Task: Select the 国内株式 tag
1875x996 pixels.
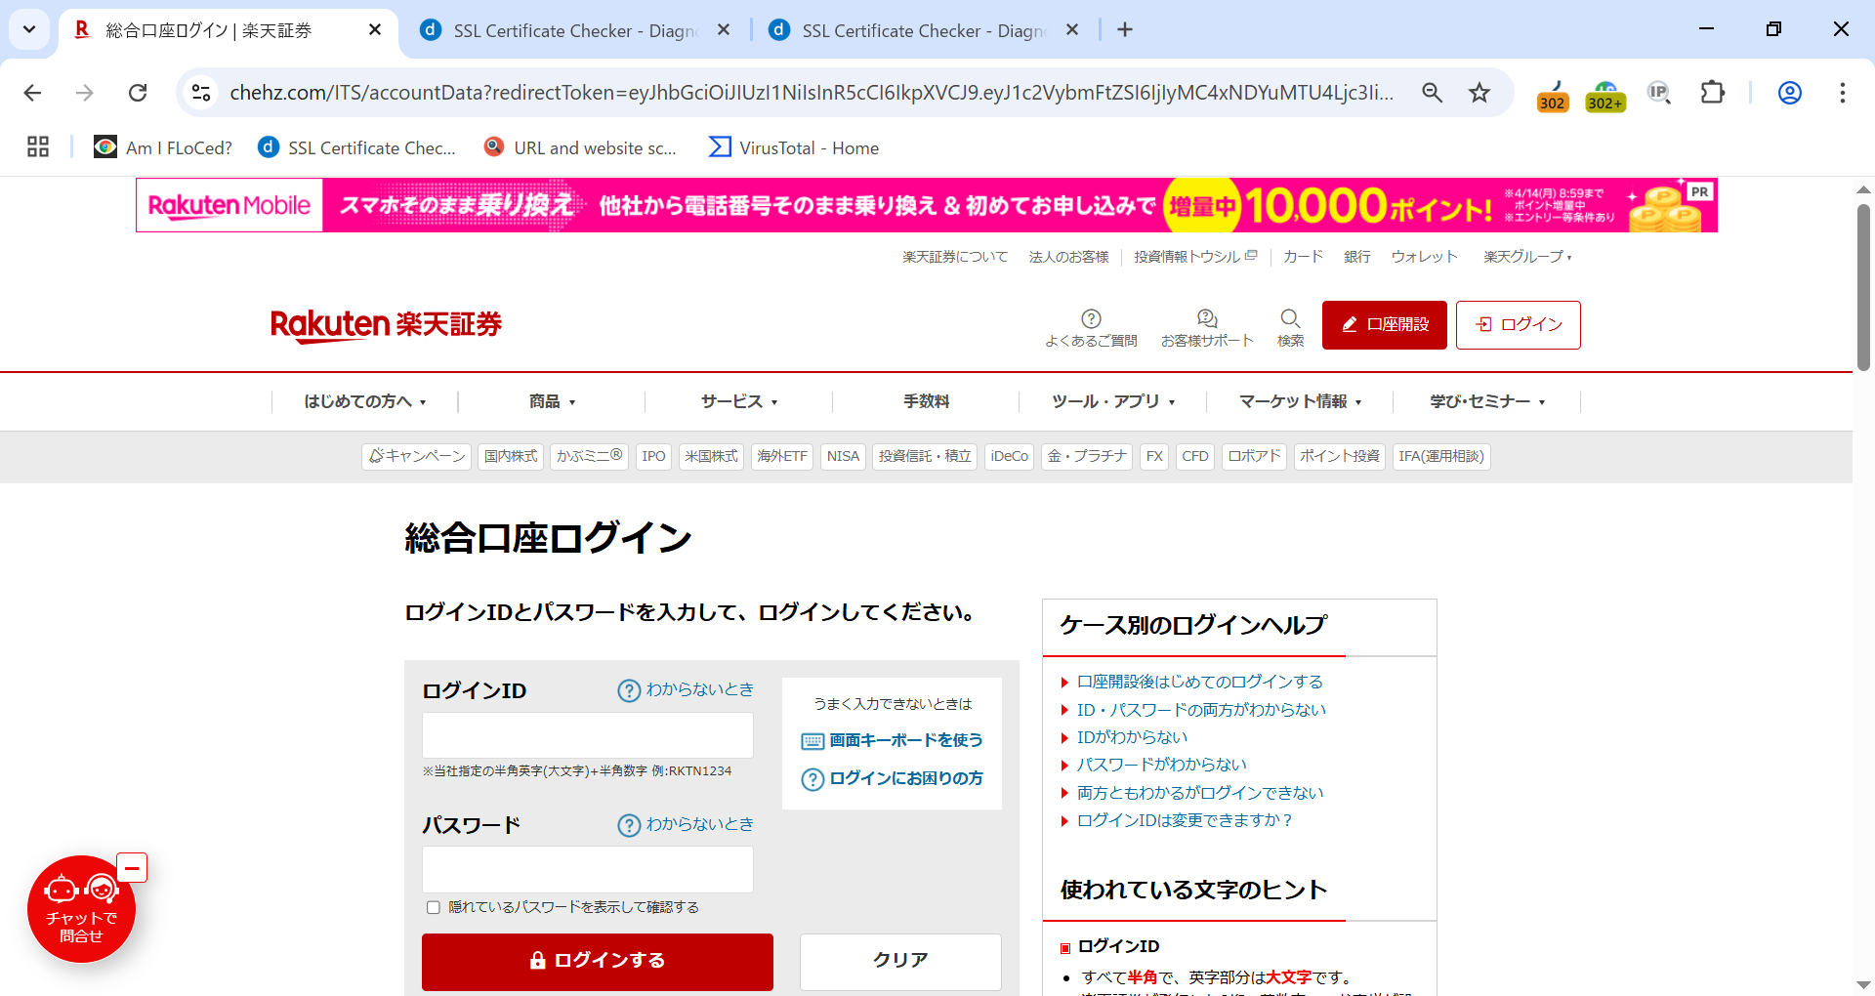Action: [511, 456]
